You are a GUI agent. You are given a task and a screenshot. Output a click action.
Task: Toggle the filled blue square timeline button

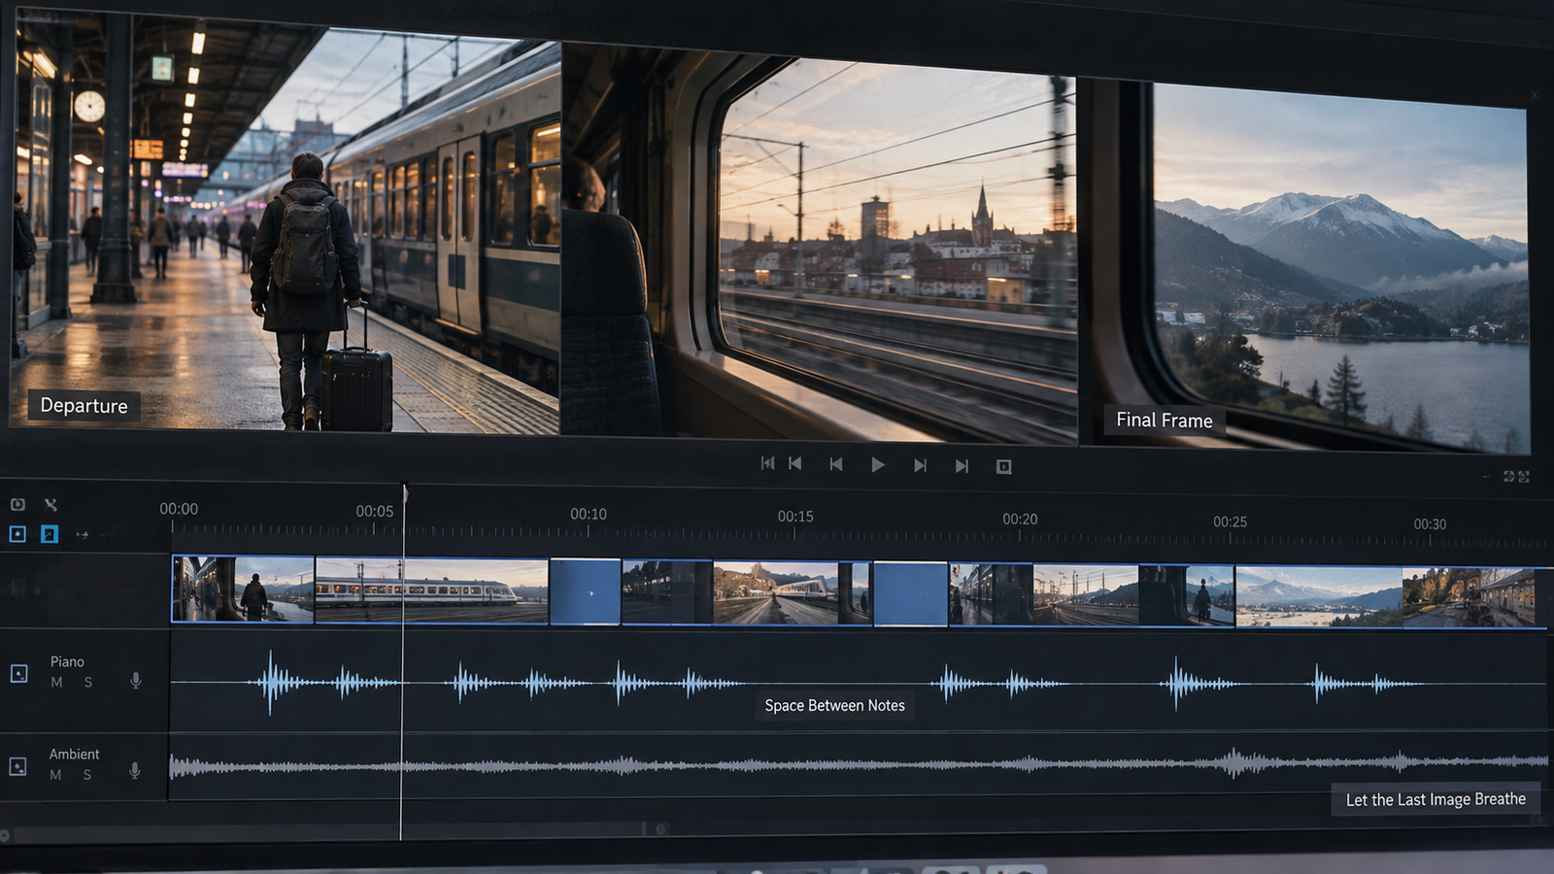(x=50, y=534)
